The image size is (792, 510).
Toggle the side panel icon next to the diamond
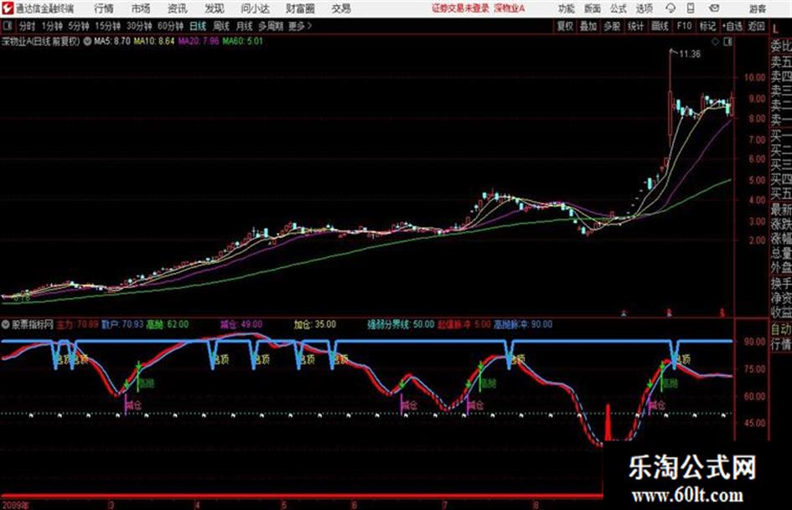pos(727,42)
